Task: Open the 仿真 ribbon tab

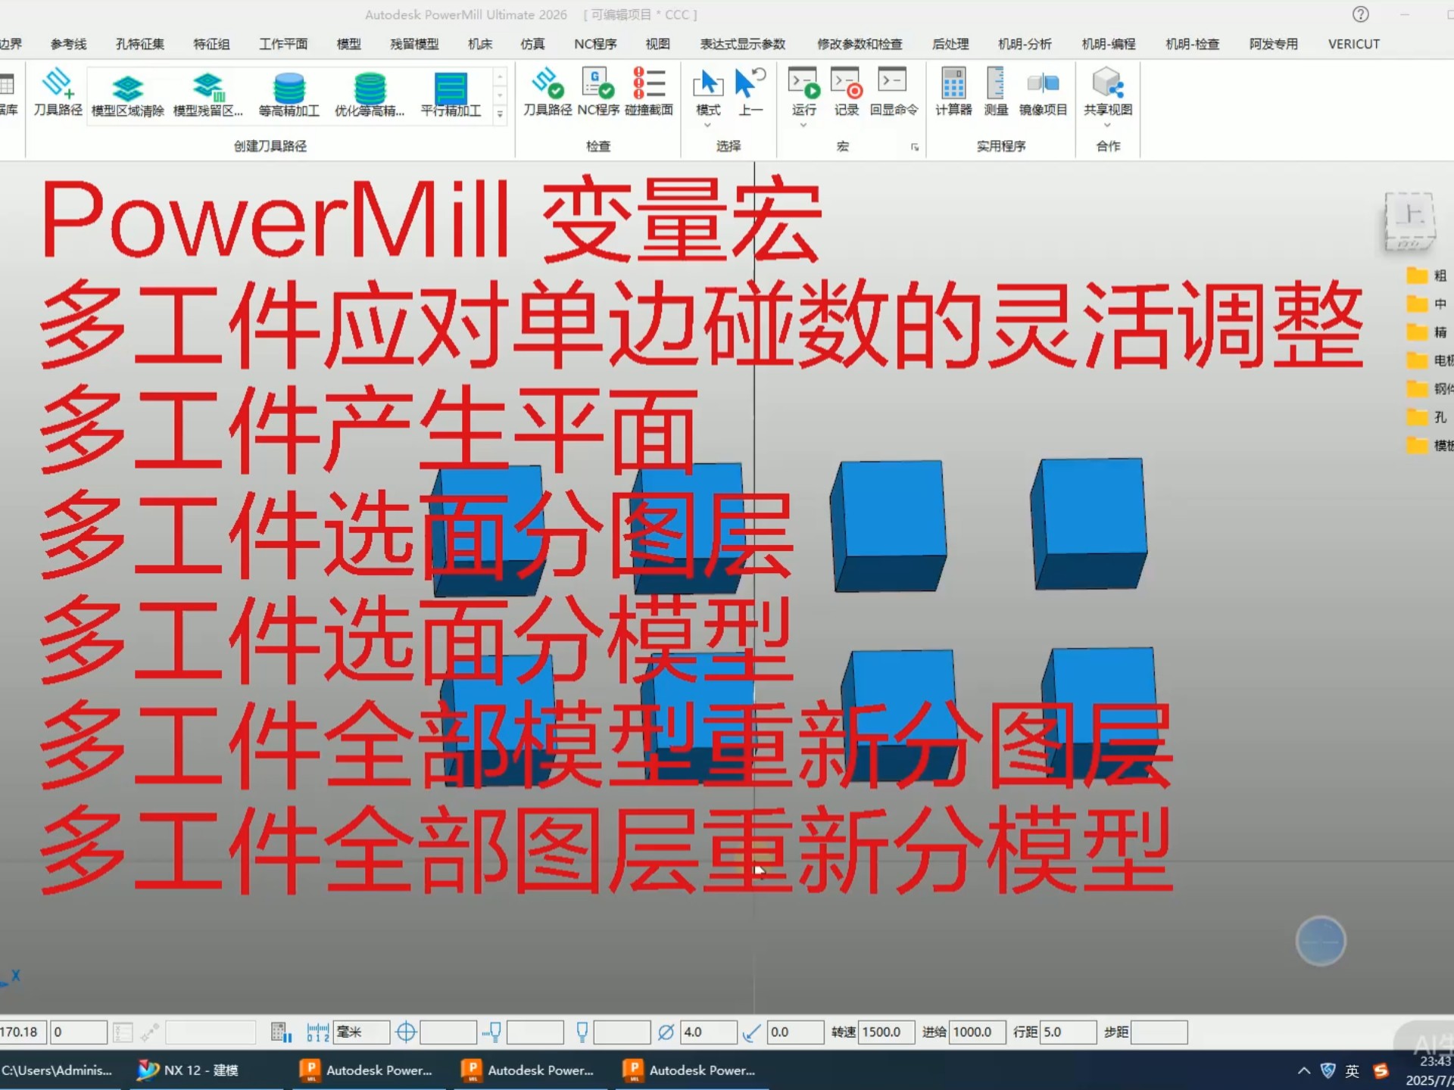Action: [x=532, y=44]
